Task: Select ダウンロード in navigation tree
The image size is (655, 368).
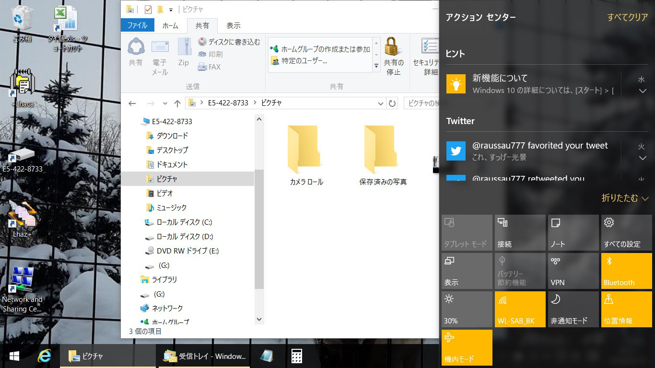Action: [167, 136]
